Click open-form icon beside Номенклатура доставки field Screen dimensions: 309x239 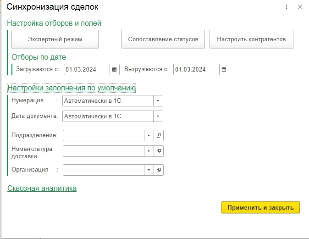(x=159, y=151)
